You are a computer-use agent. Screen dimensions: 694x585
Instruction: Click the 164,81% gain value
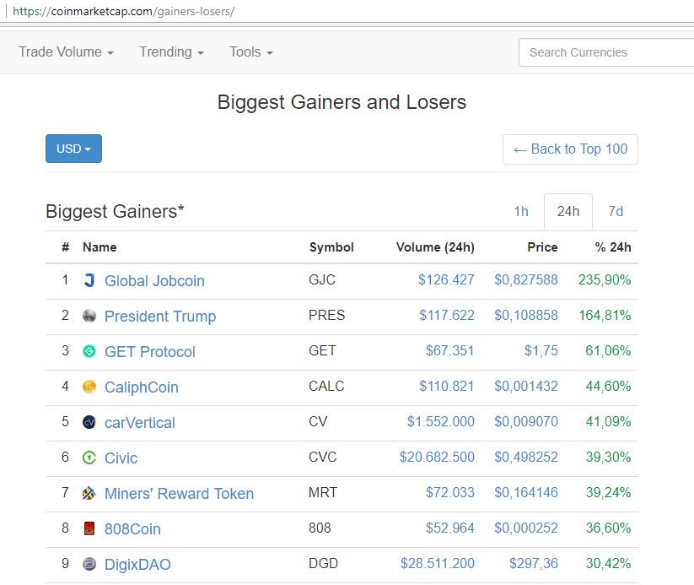tap(605, 315)
